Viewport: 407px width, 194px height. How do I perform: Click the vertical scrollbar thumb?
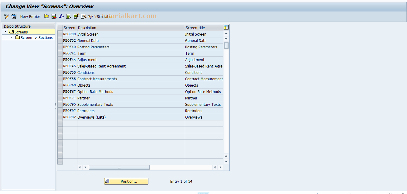[x=226, y=46]
